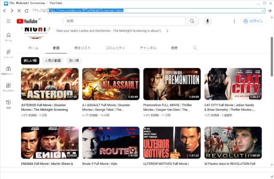Click the A.I ASSAULT Full Movie title link
The width and height of the screenshot is (274, 179).
[106, 107]
